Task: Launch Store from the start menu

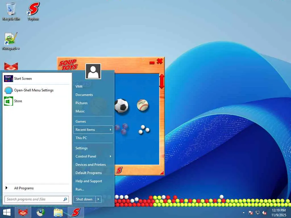Action: click(37, 101)
